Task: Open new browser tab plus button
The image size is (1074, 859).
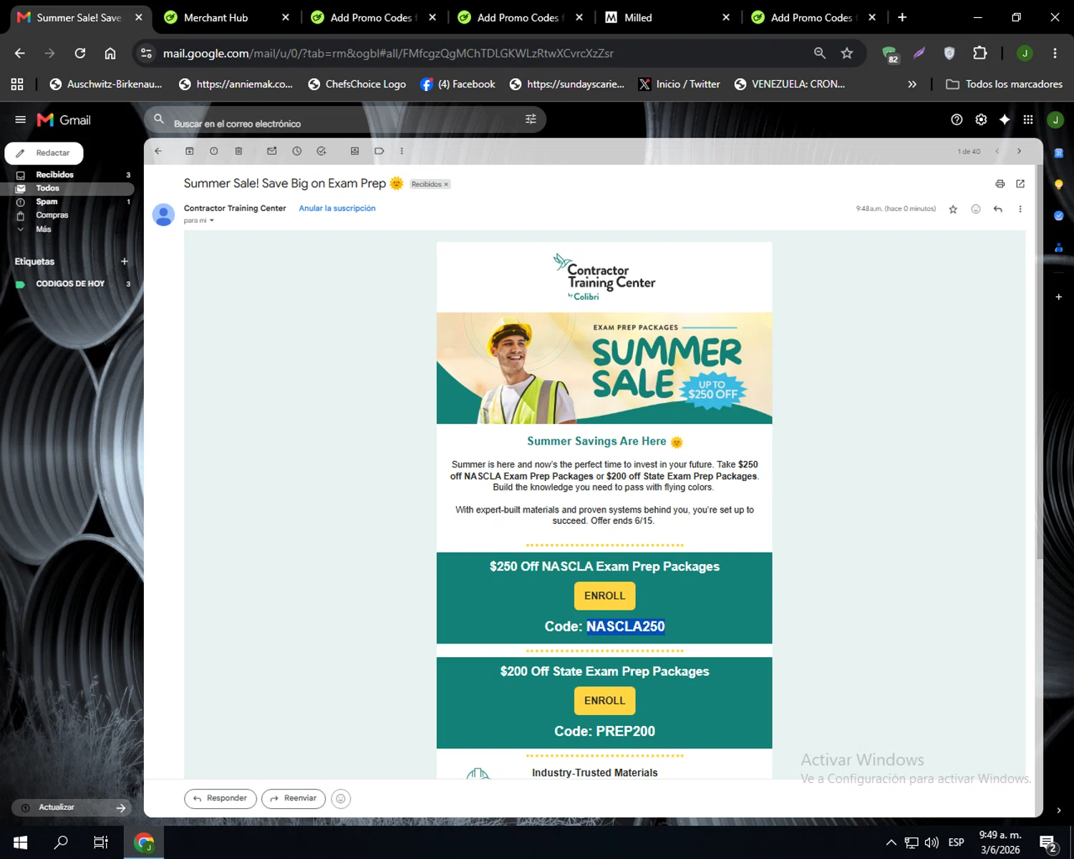Action: (902, 17)
